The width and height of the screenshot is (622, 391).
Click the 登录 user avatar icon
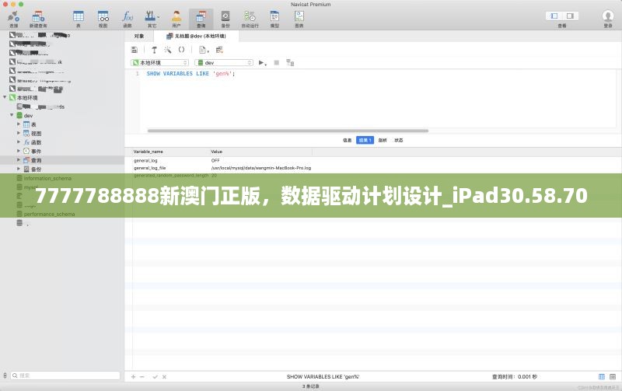[608, 18]
